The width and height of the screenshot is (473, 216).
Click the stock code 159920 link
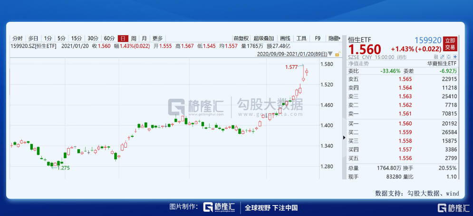click(x=428, y=40)
